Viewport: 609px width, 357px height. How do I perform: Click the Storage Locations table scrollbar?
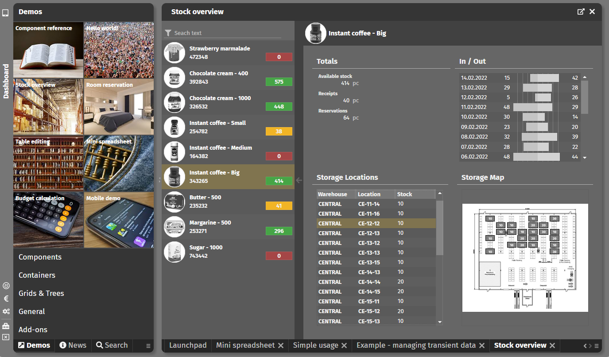click(x=439, y=228)
